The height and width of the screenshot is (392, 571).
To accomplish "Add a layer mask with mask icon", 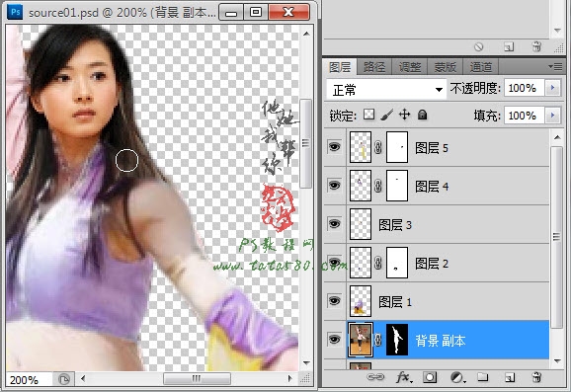I will (430, 377).
